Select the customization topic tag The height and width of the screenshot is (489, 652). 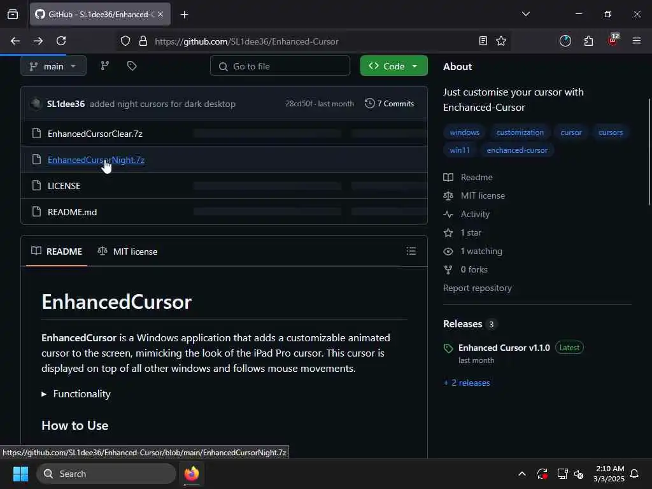click(520, 132)
